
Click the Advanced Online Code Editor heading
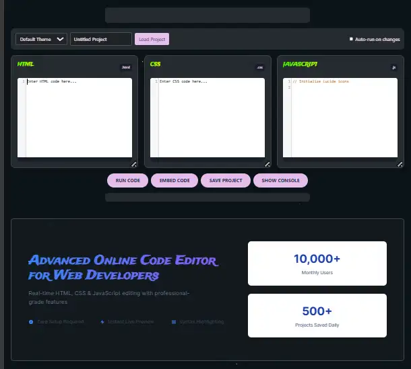(123, 268)
